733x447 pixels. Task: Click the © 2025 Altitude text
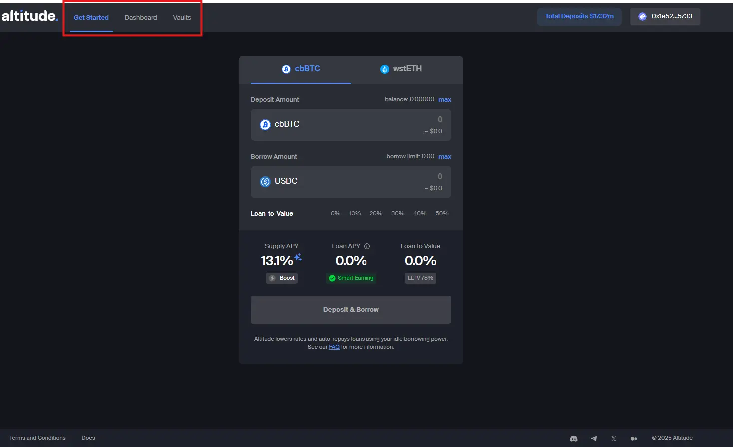[672, 438]
